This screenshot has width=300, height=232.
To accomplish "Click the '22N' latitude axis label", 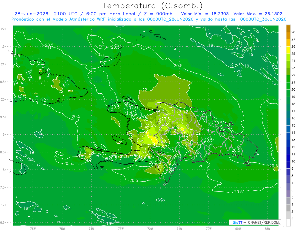I will point(4,29).
